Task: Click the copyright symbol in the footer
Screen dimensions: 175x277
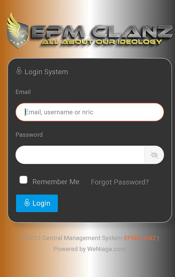Action: 23,238
